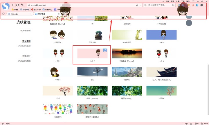This screenshot has height=125, width=209.
Task: Click the 收藏 star bookmark button
Action: click(15, 10)
